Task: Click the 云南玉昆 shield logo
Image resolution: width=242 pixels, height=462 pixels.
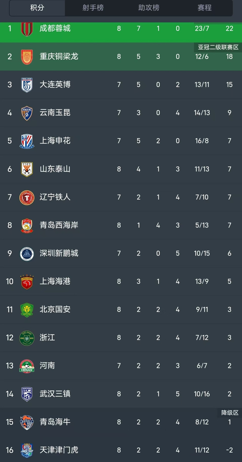Action: [x=27, y=113]
